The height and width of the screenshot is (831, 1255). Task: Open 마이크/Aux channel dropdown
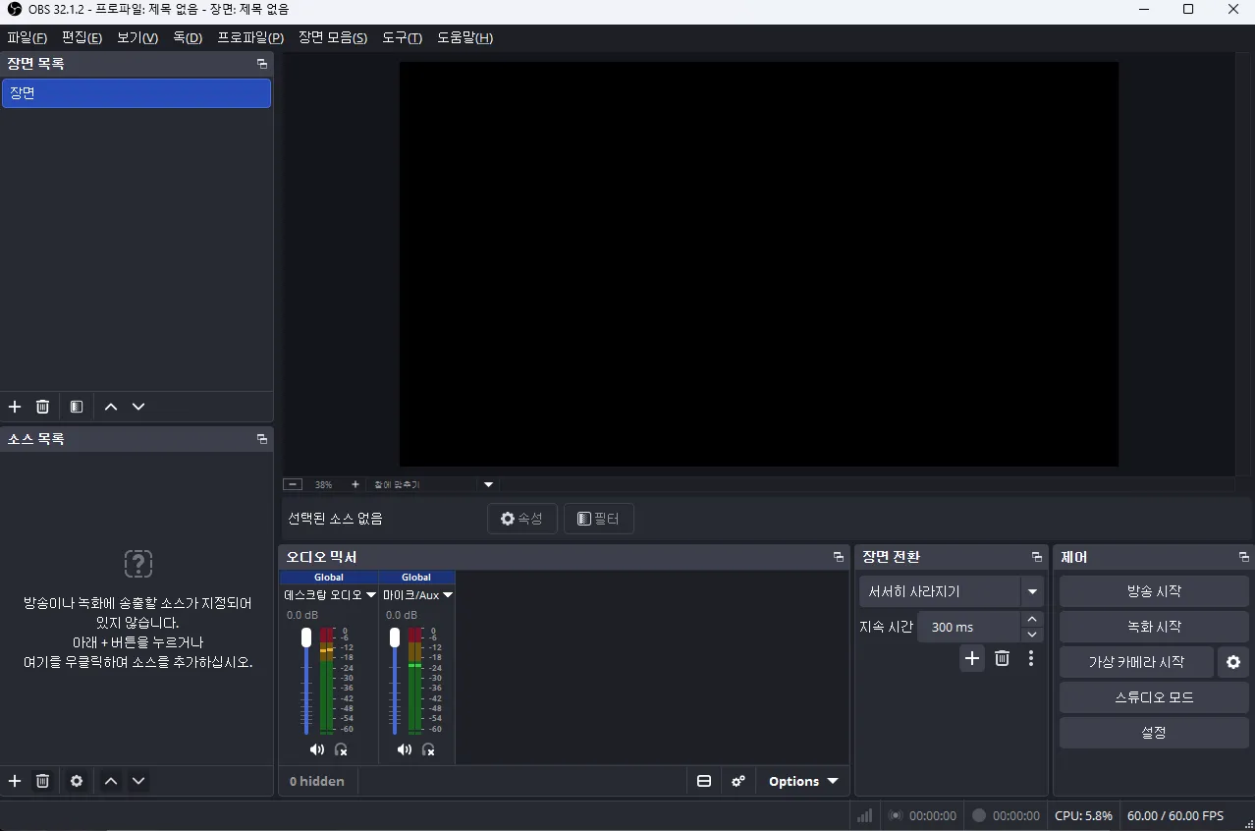448,595
